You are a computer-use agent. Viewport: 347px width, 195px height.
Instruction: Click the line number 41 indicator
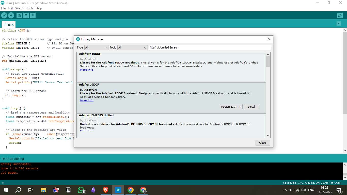click(x=3, y=183)
